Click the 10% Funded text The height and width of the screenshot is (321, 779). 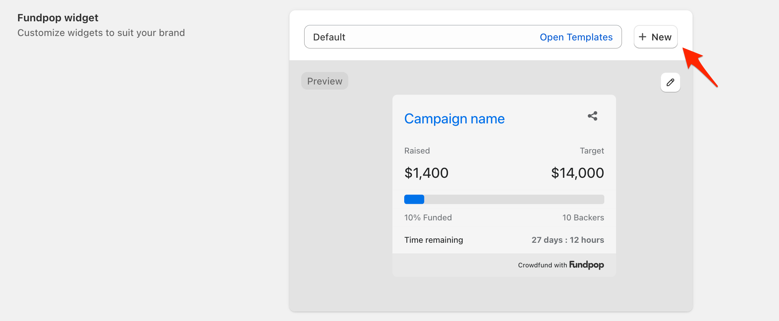(x=428, y=218)
